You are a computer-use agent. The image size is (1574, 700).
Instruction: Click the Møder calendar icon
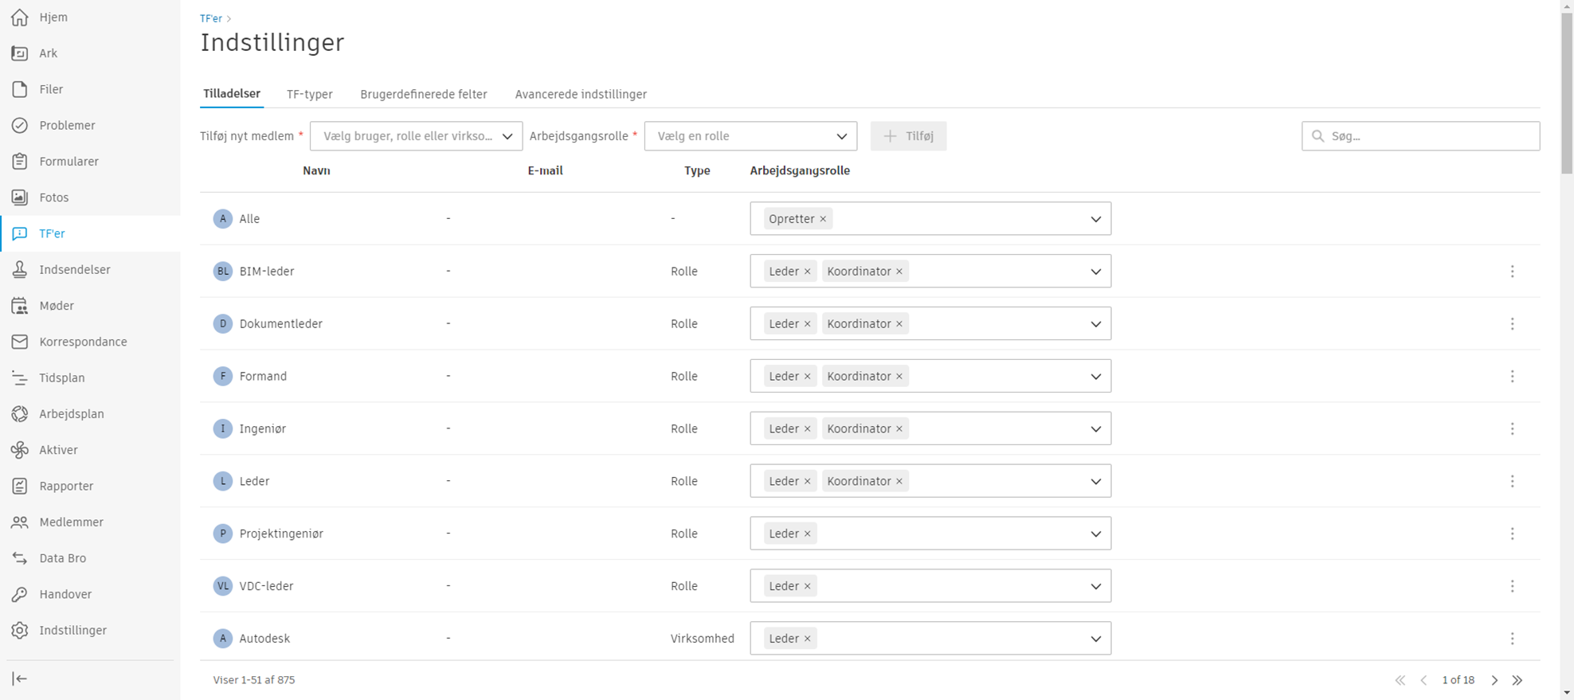[x=20, y=306]
